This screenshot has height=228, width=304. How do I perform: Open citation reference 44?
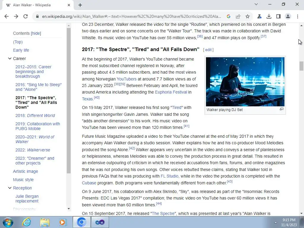coord(159,203)
